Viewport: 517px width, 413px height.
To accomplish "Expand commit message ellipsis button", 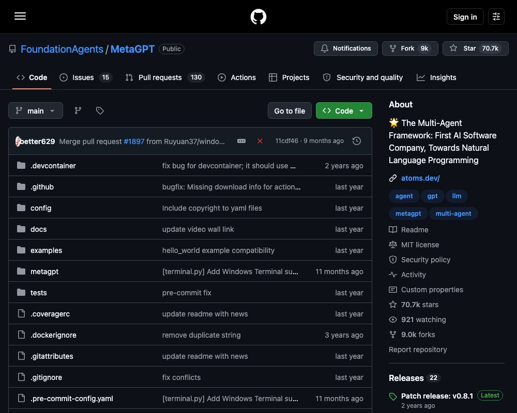I will 241,141.
